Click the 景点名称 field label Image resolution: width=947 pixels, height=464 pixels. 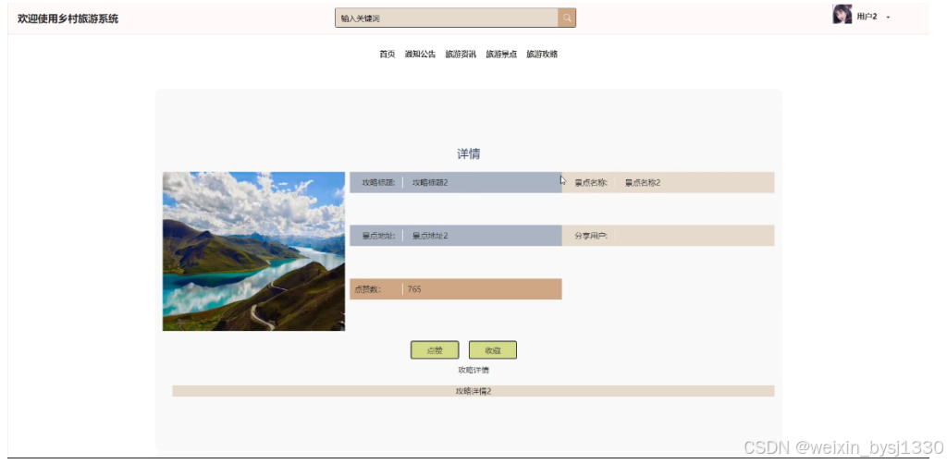[591, 182]
